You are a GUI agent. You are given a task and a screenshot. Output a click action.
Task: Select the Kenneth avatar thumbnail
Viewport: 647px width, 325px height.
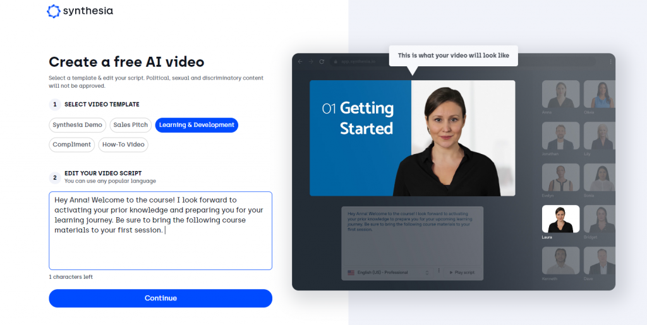coord(560,261)
